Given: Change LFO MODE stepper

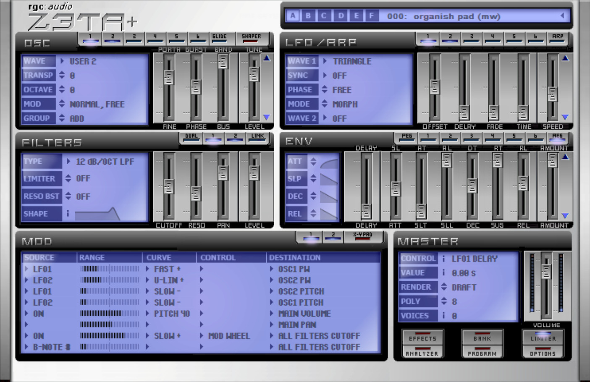Looking at the screenshot, I should point(325,104).
